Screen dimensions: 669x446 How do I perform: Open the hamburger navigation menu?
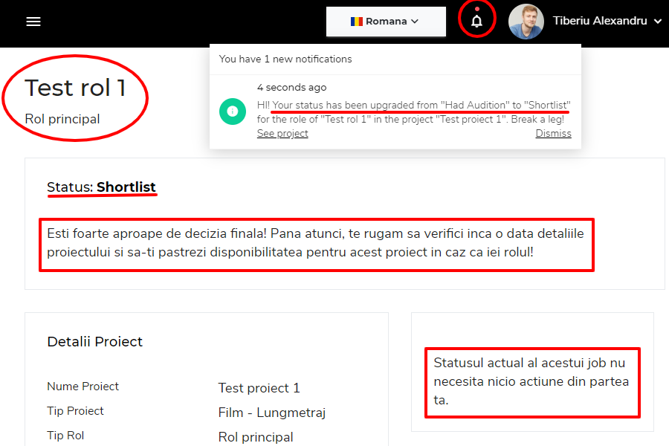click(33, 22)
